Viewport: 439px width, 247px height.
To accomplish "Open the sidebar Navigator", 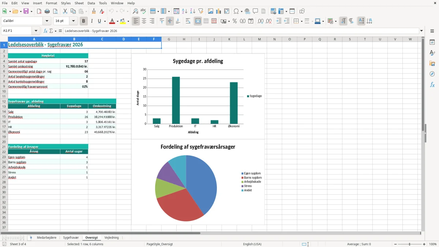I will tap(432, 74).
